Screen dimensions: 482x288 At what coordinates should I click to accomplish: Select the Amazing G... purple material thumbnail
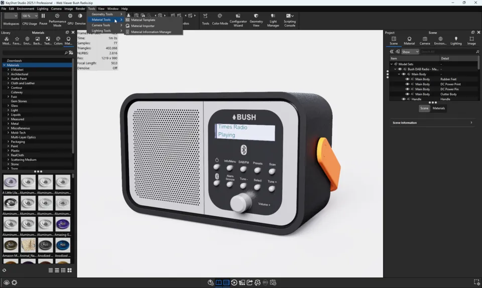[63, 224]
